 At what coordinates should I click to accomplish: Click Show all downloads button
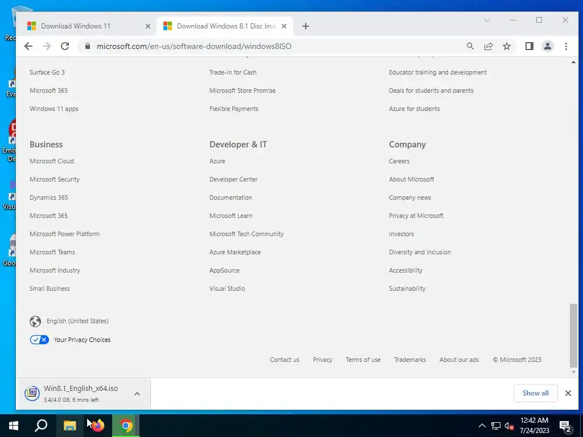click(x=535, y=393)
